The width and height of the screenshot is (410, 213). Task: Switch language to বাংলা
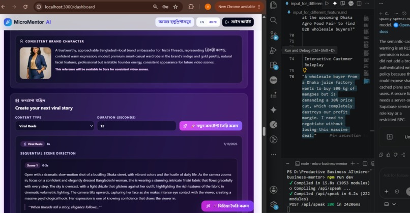(x=213, y=22)
